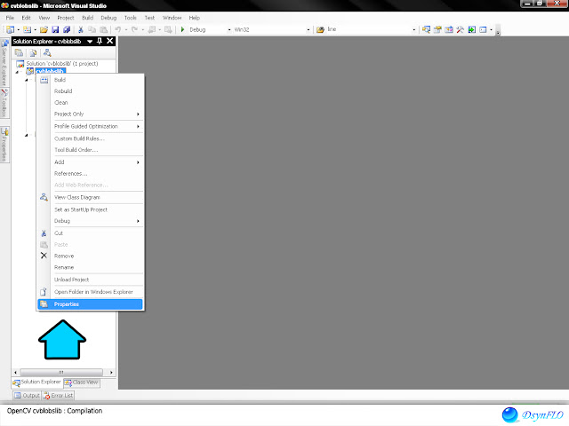Image resolution: width=569 pixels, height=426 pixels.
Task: Click the New Project toolbar icon
Action: tap(11, 29)
